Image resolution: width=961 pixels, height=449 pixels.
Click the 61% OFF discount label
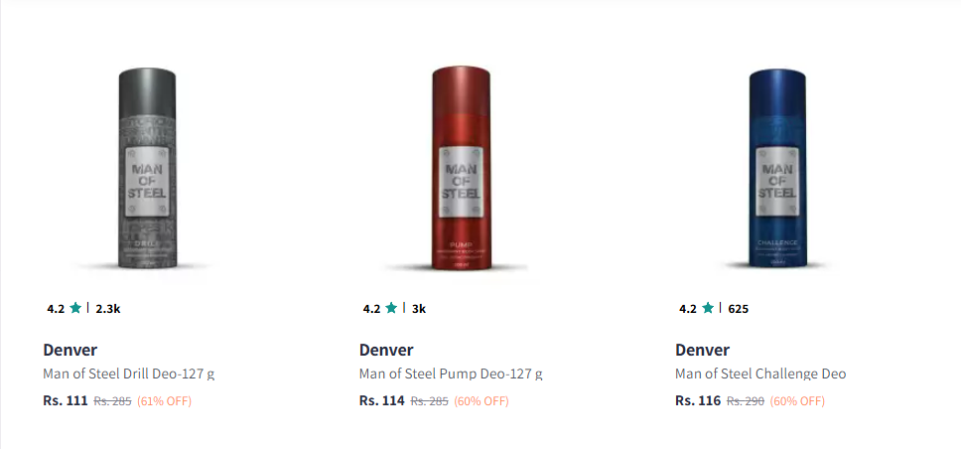[164, 401]
